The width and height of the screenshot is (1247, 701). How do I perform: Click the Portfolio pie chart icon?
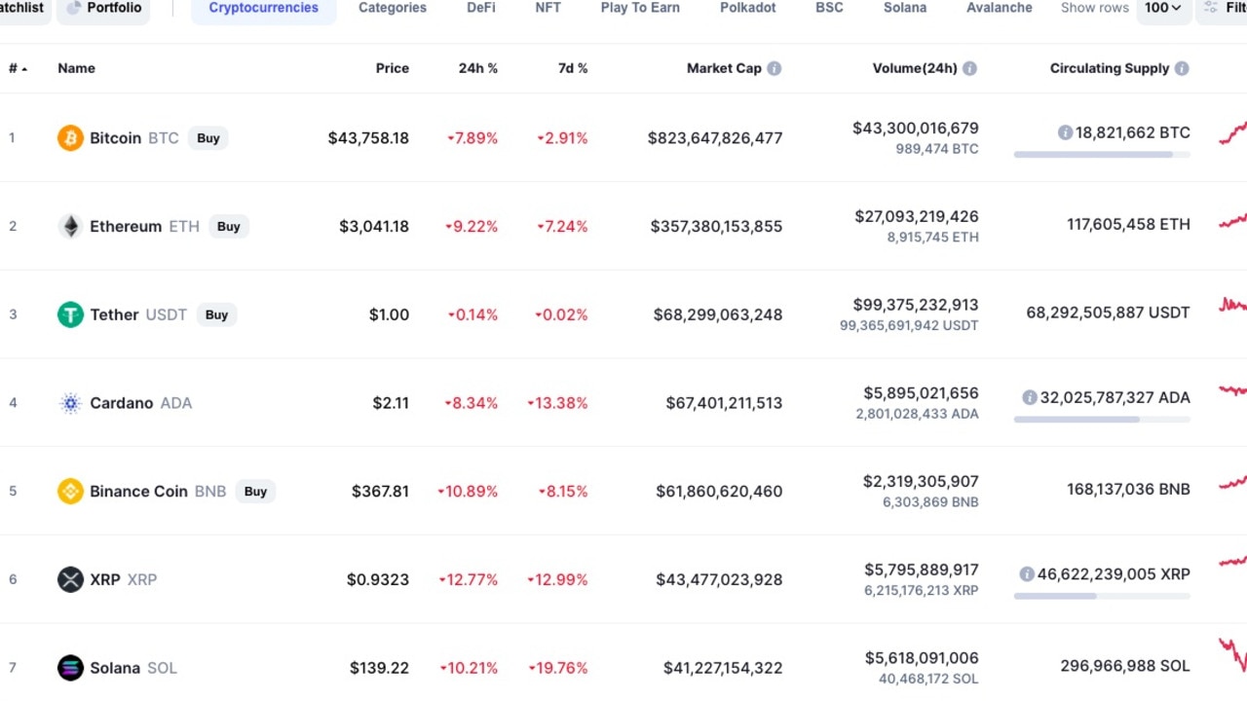74,8
